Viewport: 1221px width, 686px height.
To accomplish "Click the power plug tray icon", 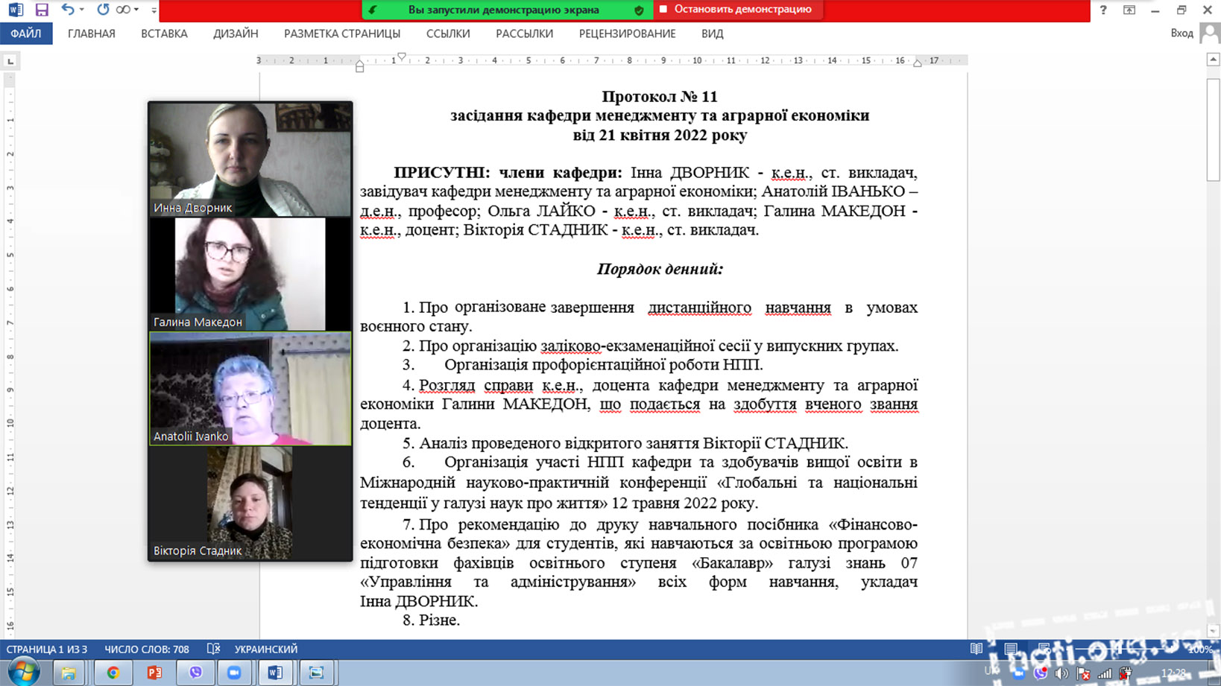I will pos(1126,673).
